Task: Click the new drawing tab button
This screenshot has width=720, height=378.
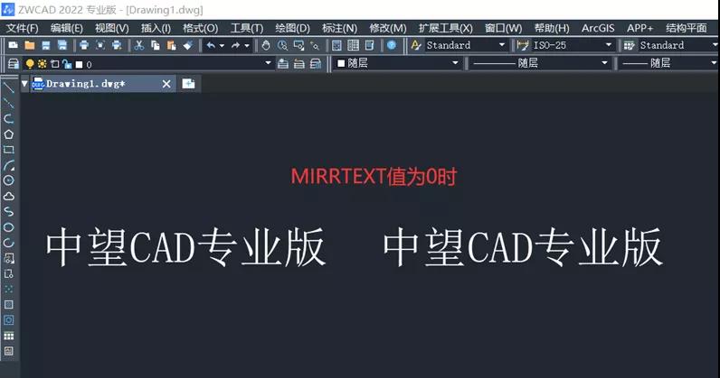Action: (x=188, y=84)
